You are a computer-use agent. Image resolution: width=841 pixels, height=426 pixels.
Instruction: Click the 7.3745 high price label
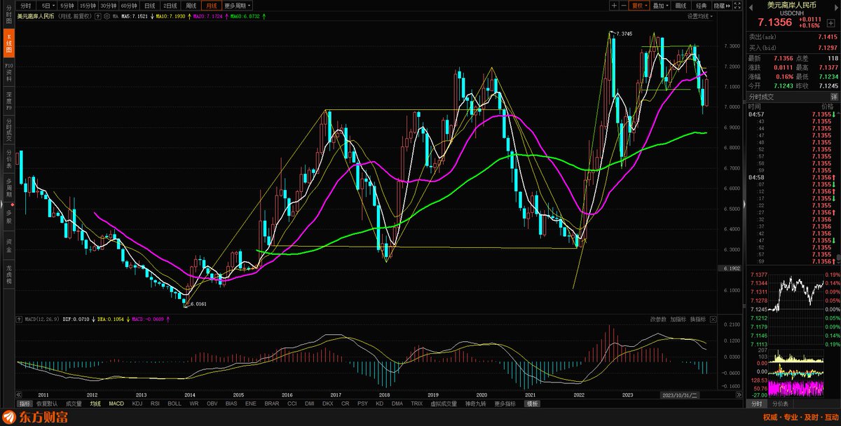pyautogui.click(x=624, y=34)
